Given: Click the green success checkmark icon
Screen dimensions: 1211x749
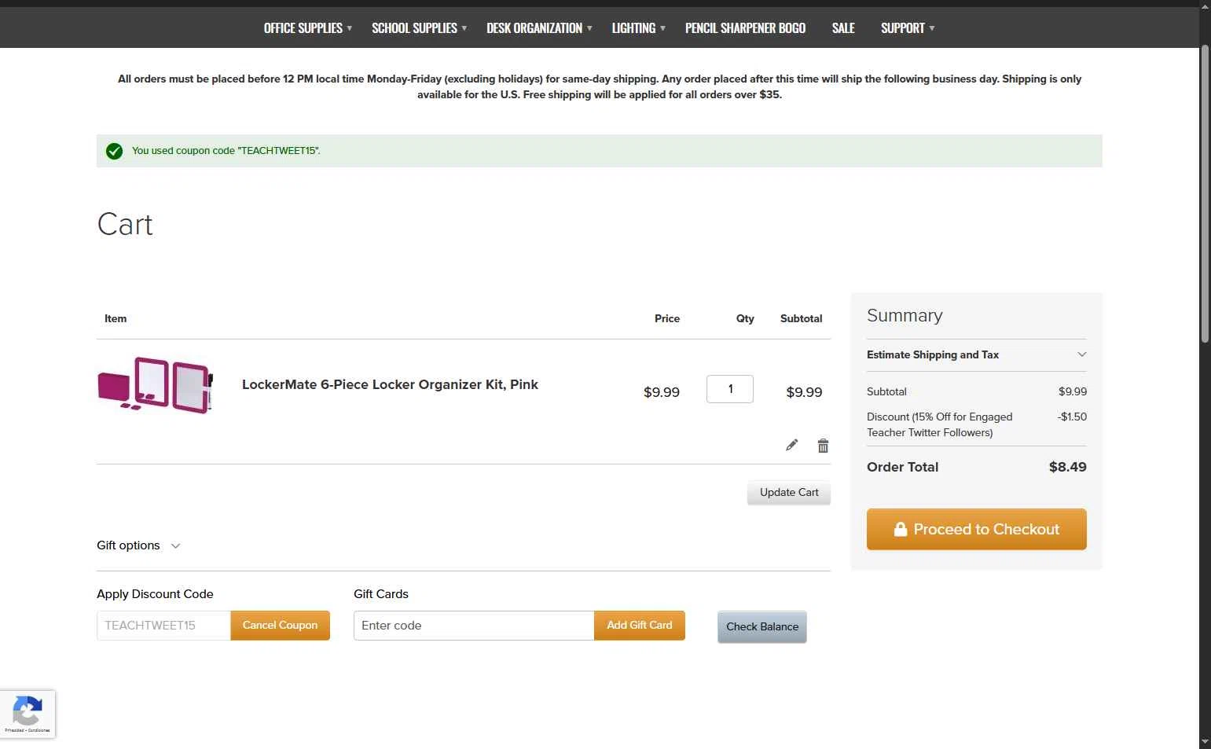Looking at the screenshot, I should (x=114, y=151).
